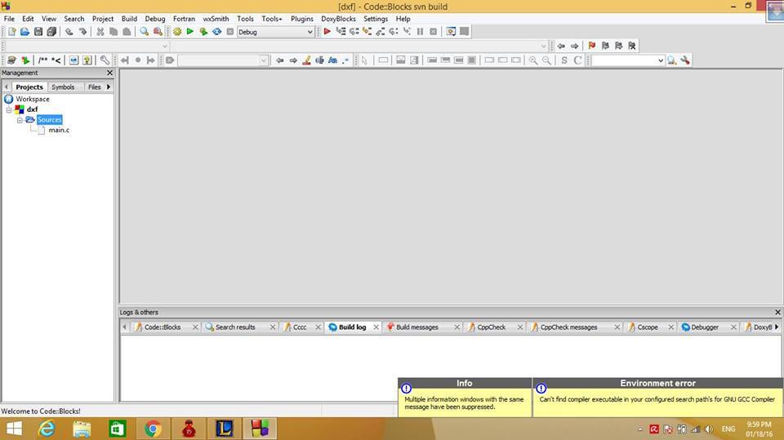
Task: Click the Toggle bookmark red flag icon
Action: [x=592, y=46]
